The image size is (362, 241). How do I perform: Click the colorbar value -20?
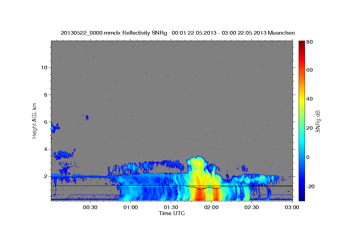[x=310, y=186]
